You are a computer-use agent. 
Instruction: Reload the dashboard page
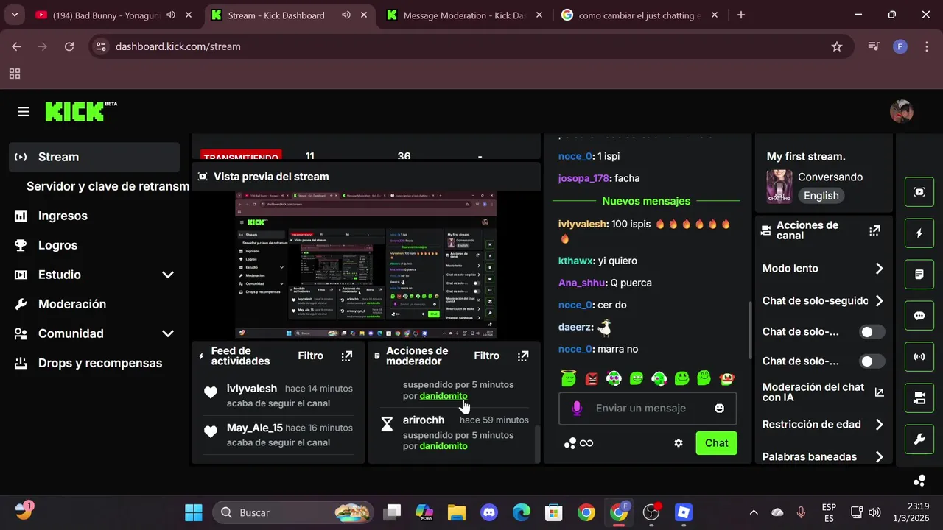coord(69,46)
